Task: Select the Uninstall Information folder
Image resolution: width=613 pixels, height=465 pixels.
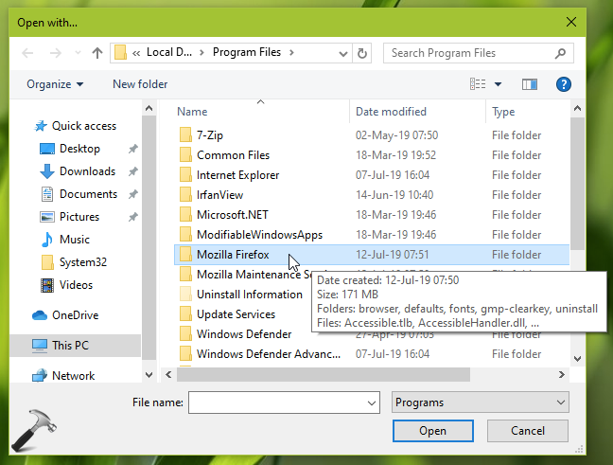Action: (243, 295)
